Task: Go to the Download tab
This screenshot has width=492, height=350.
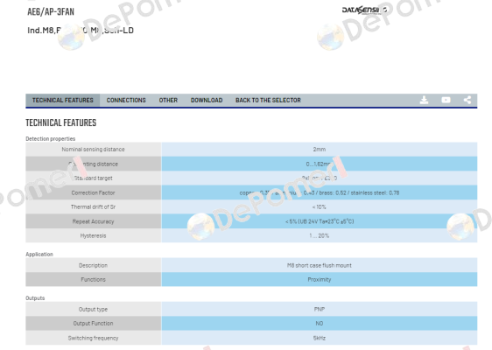Action: [207, 101]
